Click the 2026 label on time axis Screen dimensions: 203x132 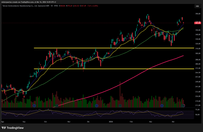click(x=111, y=121)
